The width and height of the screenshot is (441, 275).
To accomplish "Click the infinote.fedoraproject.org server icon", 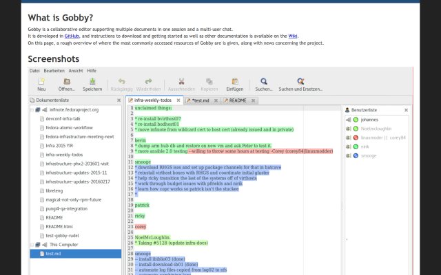I will pyautogui.click(x=38, y=110).
